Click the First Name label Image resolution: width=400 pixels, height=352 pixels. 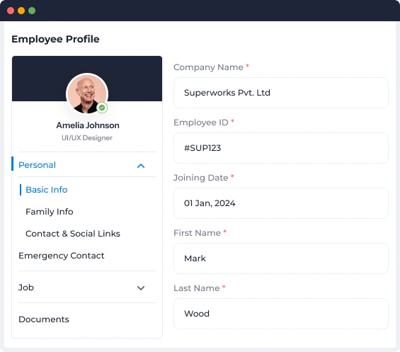(x=198, y=233)
